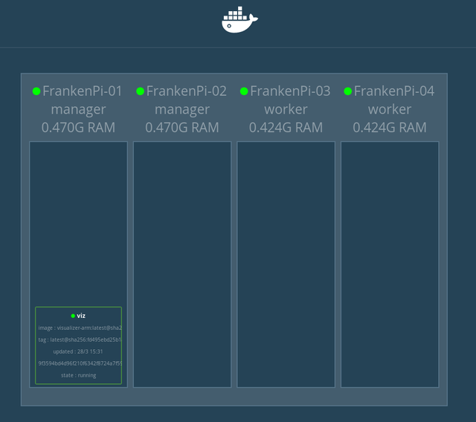Click the empty FrankenPi-02 container column
The height and width of the screenshot is (422, 476).
point(182,264)
